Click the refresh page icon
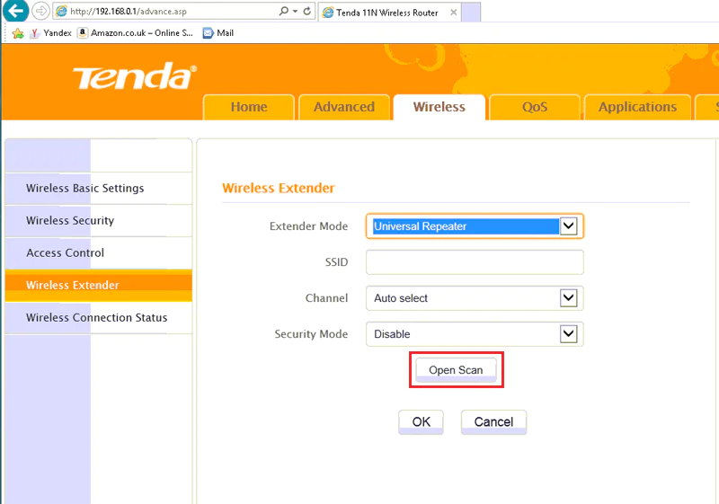 307,11
